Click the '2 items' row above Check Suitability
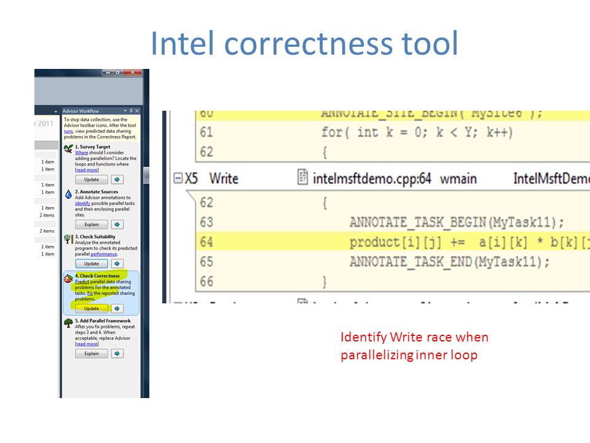This screenshot has width=590, height=443. click(47, 231)
